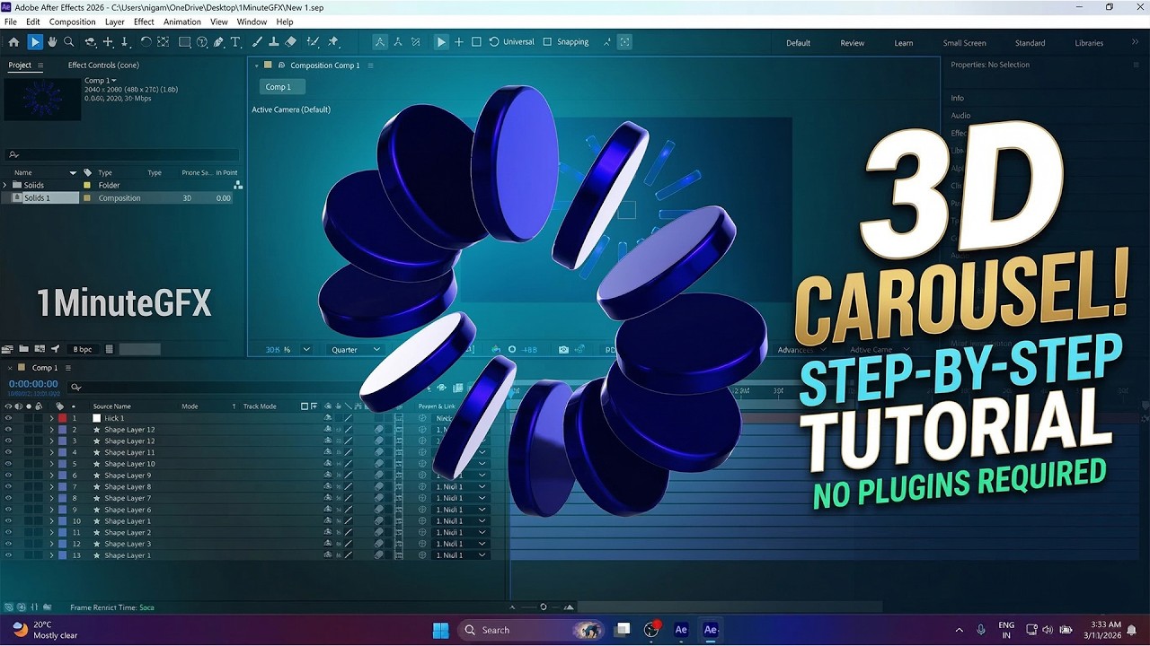The width and height of the screenshot is (1150, 646).
Task: Click the timeline zoom slider
Action: click(542, 607)
